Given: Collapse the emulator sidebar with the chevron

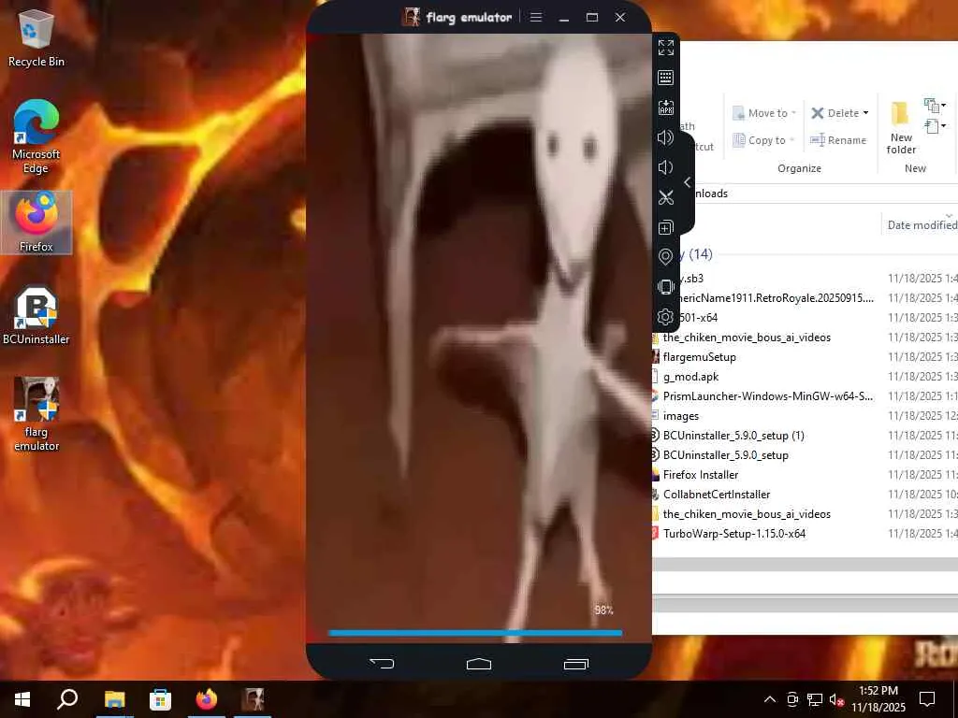Looking at the screenshot, I should (688, 182).
